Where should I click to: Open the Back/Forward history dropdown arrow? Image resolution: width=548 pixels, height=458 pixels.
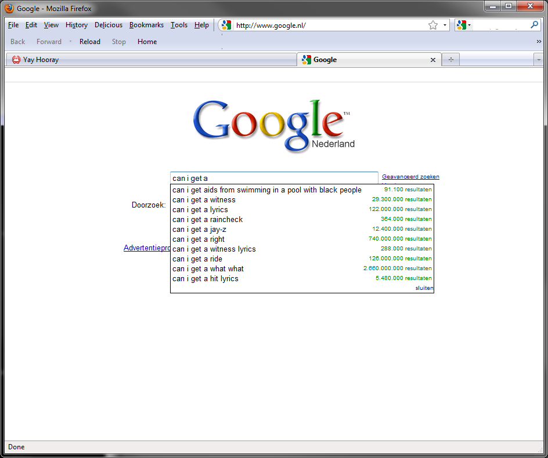pos(70,42)
